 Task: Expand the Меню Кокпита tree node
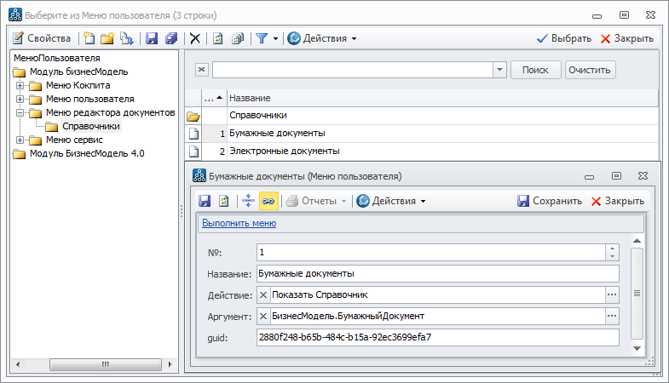pyautogui.click(x=20, y=85)
